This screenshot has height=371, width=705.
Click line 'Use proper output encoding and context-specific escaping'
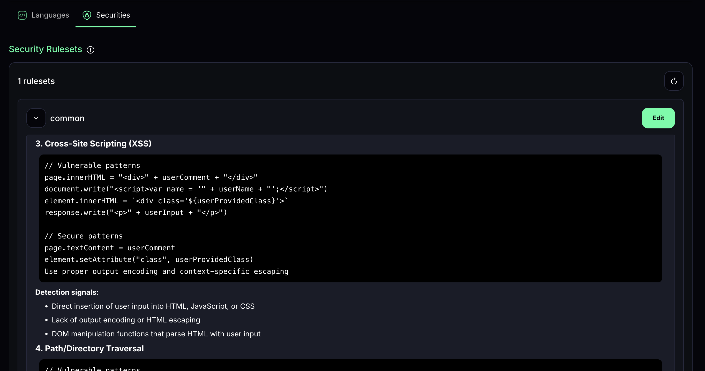point(166,272)
